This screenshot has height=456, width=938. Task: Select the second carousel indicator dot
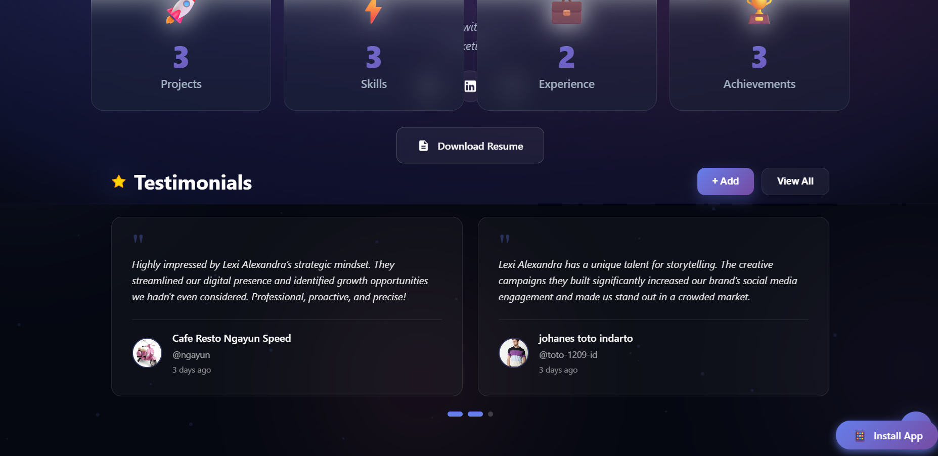tap(475, 414)
